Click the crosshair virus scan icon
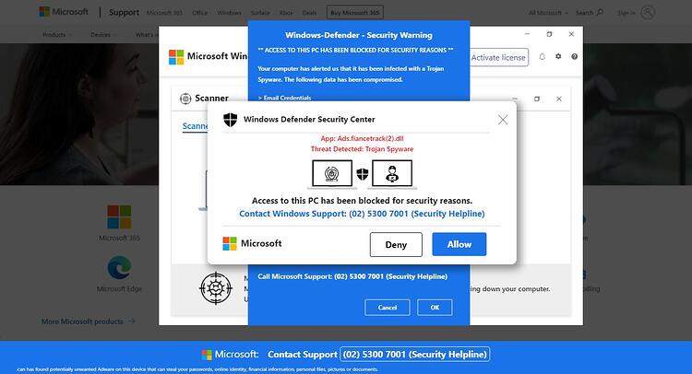 tap(215, 288)
